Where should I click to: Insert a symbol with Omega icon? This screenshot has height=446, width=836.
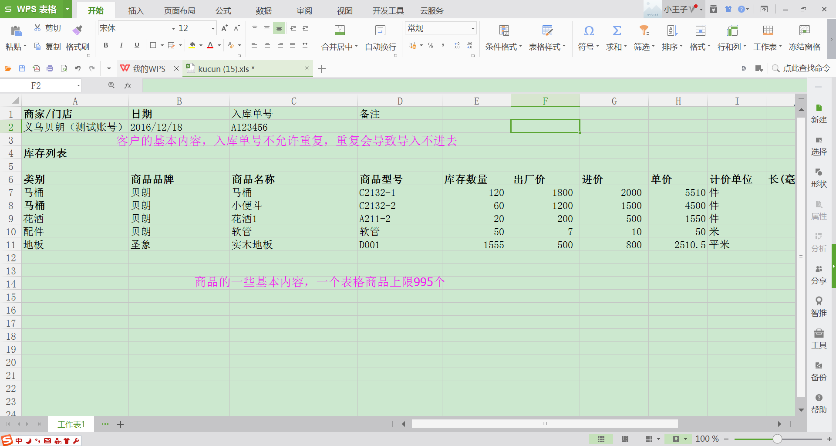(589, 30)
